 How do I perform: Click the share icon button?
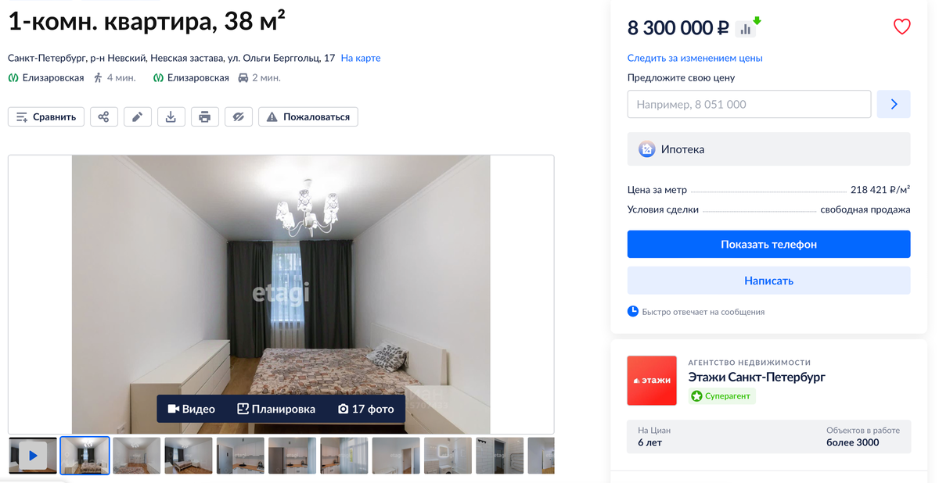[x=104, y=117]
